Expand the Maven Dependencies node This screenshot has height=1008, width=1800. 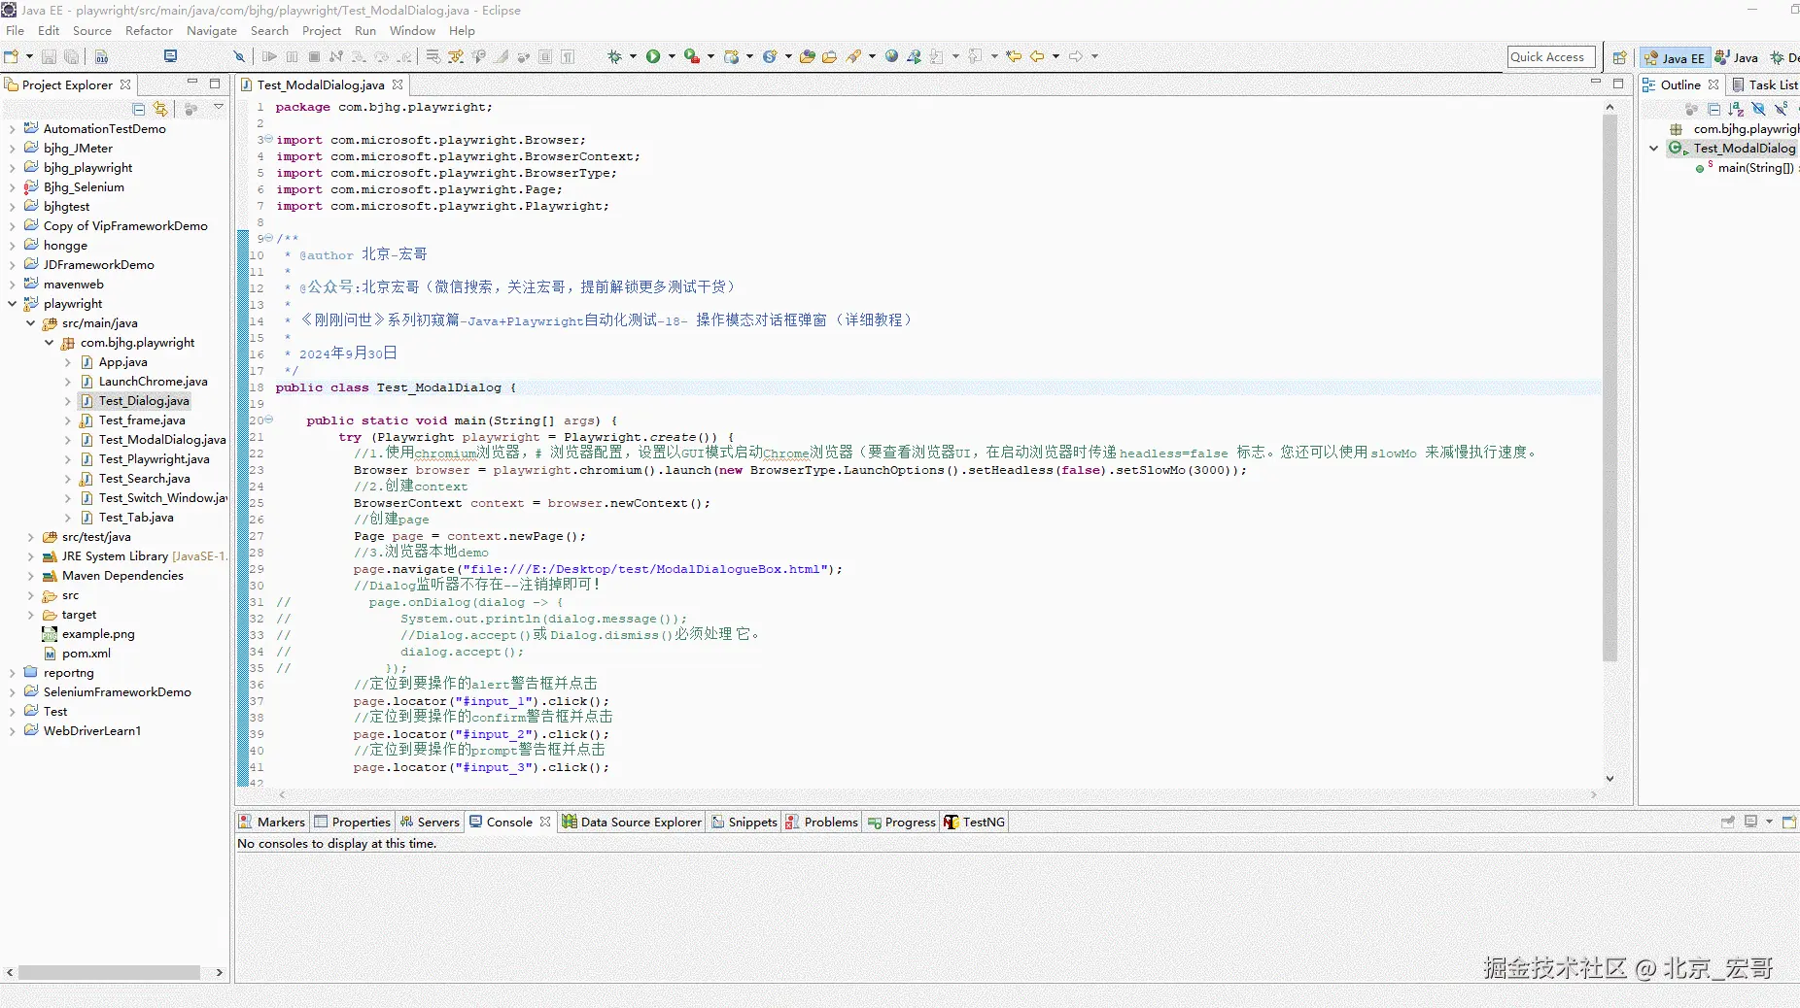click(30, 575)
